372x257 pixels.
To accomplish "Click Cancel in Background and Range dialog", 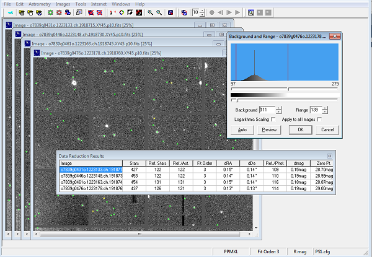I will (x=327, y=130).
